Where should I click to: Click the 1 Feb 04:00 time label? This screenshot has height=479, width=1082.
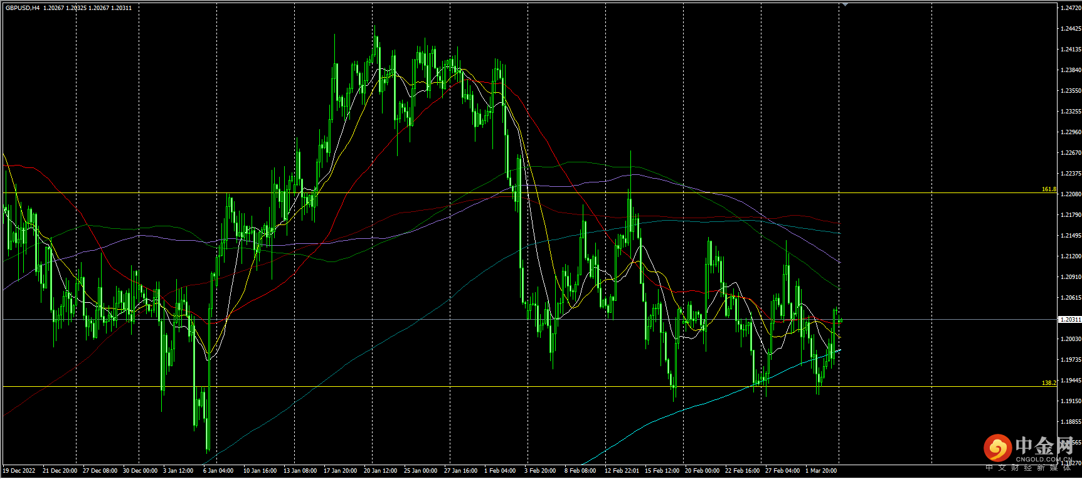click(x=499, y=471)
